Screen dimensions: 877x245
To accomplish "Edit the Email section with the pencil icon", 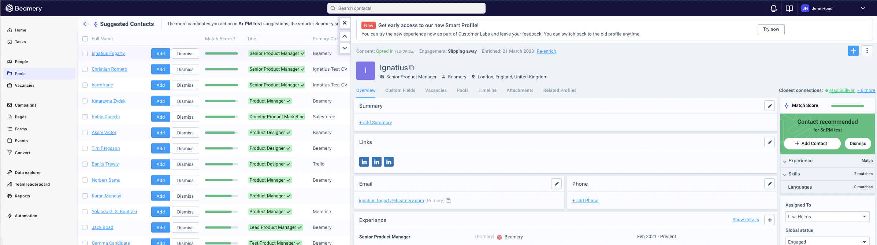I will pyautogui.click(x=556, y=184).
